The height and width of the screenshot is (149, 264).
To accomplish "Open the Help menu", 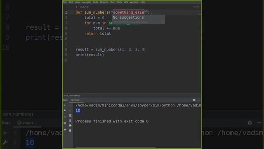I will [143, 2].
